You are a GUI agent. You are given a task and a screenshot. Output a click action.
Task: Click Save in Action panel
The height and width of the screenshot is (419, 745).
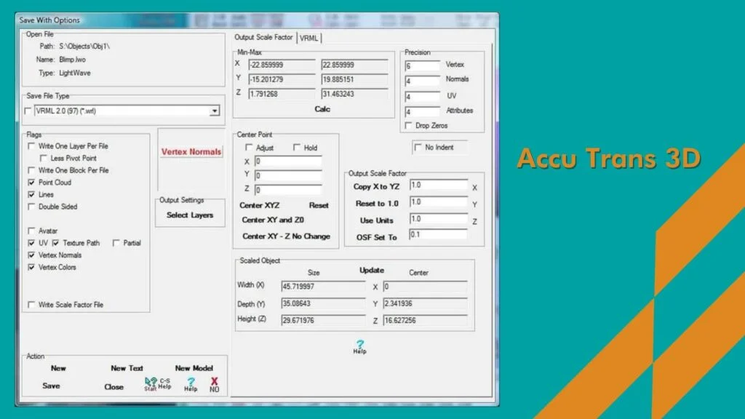(51, 386)
